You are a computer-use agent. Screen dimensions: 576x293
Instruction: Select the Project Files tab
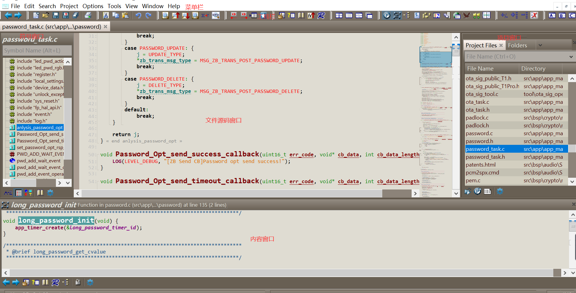[x=481, y=45]
